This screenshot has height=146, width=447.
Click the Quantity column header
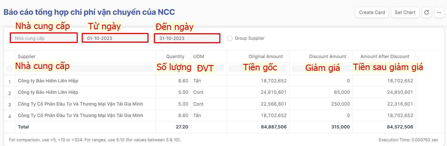click(175, 56)
